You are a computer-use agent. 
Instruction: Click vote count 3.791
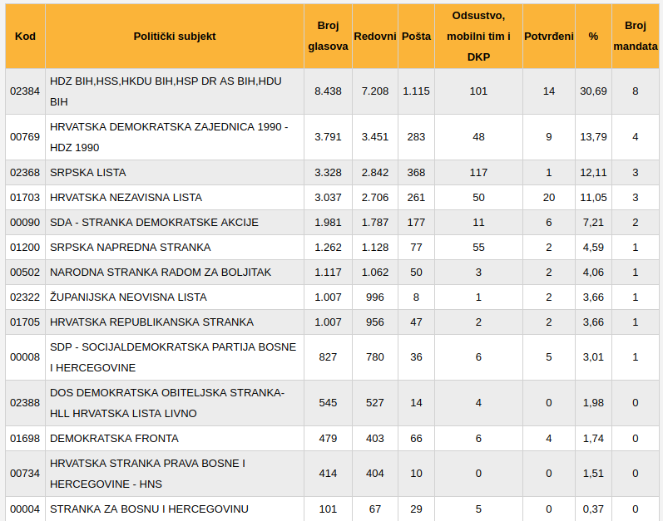tap(328, 137)
